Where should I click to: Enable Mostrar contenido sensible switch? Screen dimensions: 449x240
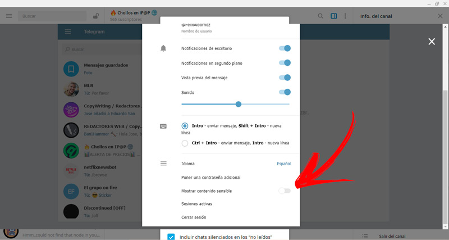[x=285, y=191]
